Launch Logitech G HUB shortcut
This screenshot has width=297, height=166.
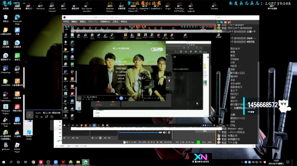5,122
